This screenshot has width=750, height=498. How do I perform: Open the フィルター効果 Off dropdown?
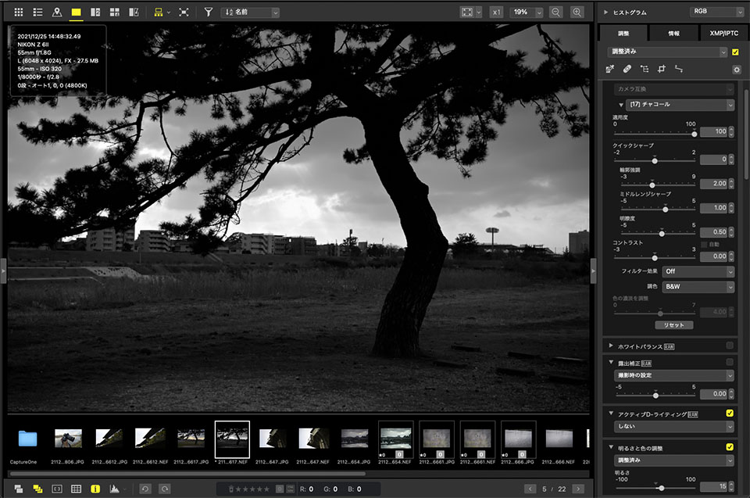(698, 271)
